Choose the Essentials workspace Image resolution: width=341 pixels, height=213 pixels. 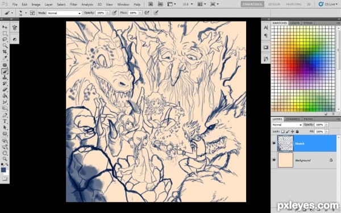tap(252, 4)
